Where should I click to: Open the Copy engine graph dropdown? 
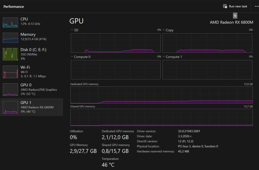(164, 30)
